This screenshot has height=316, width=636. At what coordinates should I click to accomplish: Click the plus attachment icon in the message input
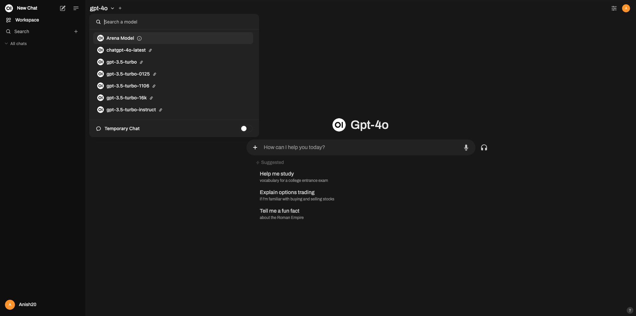coord(255,147)
